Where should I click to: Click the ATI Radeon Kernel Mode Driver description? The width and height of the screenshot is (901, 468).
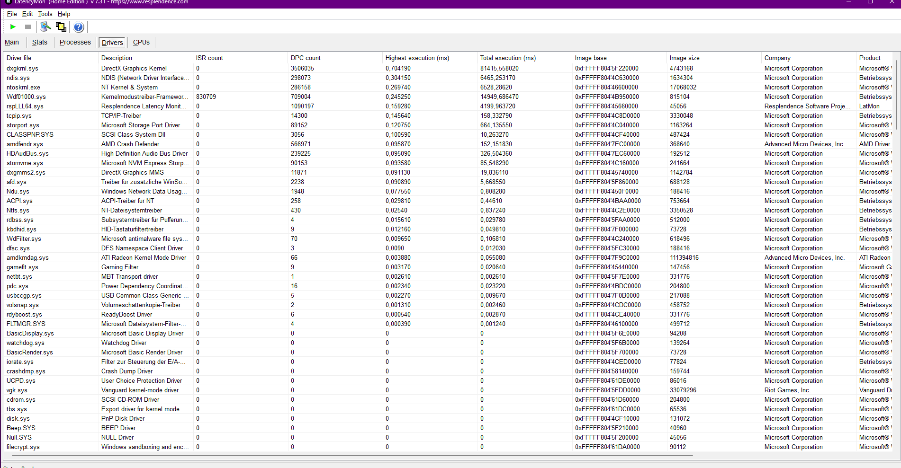coord(144,257)
